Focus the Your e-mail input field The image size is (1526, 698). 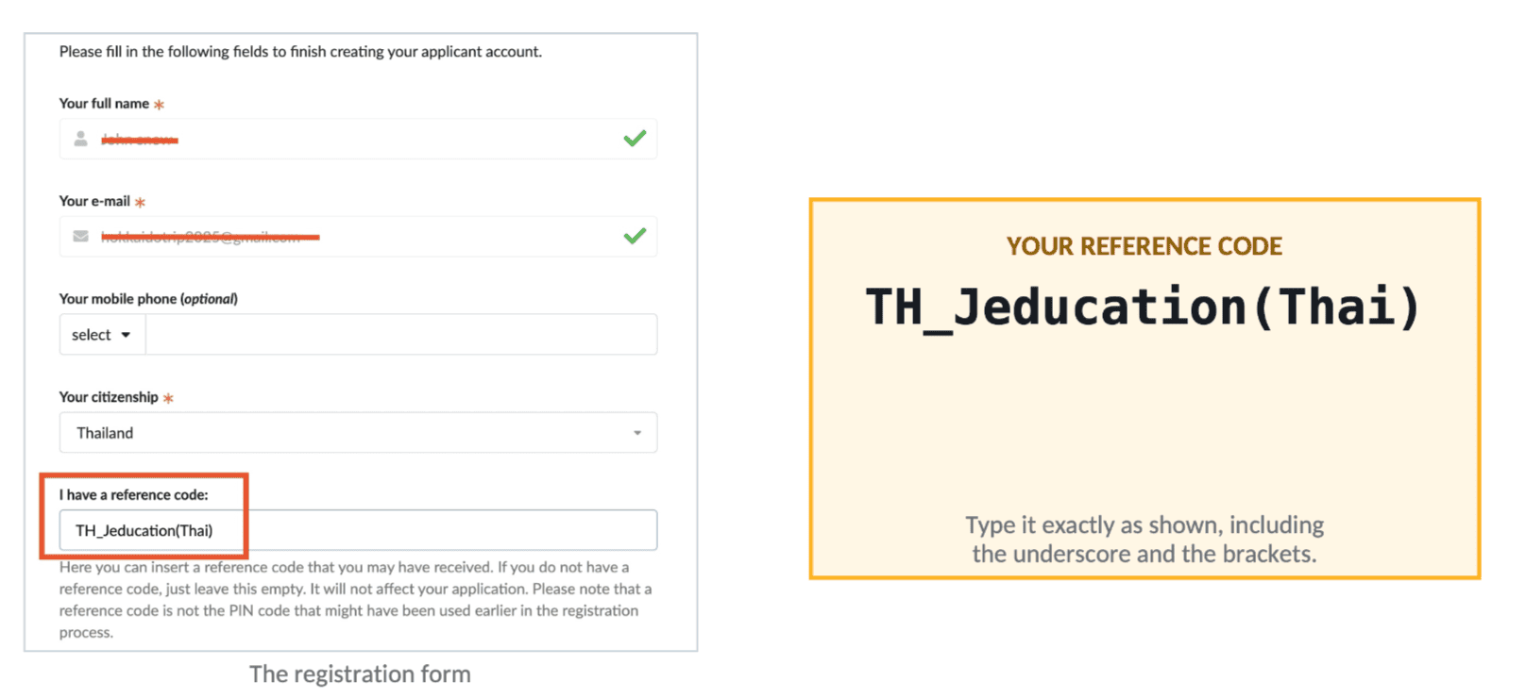coord(358,236)
